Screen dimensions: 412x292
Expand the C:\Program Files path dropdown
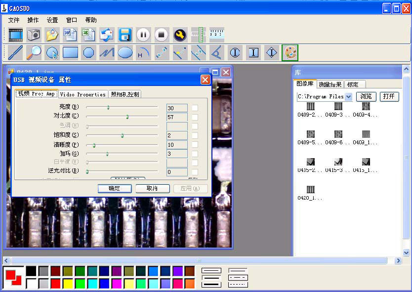(x=348, y=97)
